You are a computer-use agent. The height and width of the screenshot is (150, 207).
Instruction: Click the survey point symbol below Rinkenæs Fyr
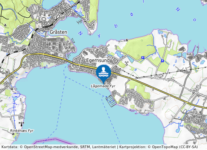[x=13, y=134]
